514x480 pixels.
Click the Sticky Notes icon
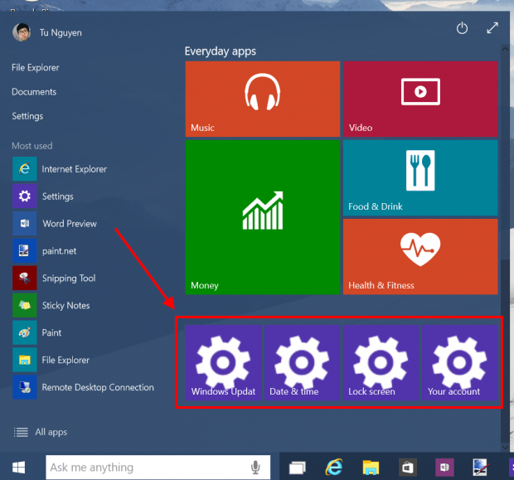(x=25, y=305)
